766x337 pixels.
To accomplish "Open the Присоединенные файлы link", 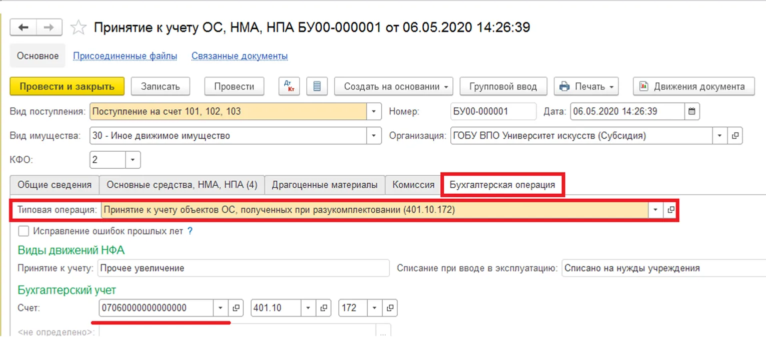I will [125, 56].
